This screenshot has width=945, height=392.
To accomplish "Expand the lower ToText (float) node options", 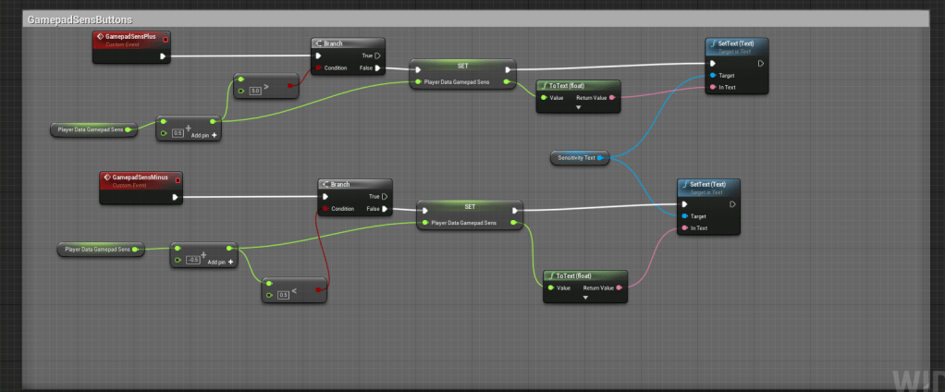I will pos(585,298).
